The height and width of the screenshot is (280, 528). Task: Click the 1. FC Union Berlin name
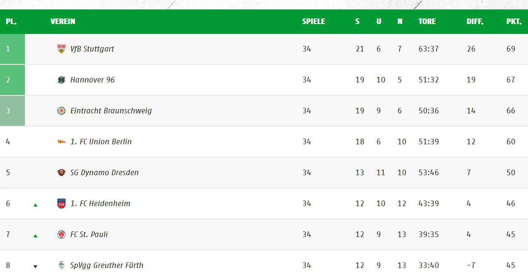[x=101, y=142]
